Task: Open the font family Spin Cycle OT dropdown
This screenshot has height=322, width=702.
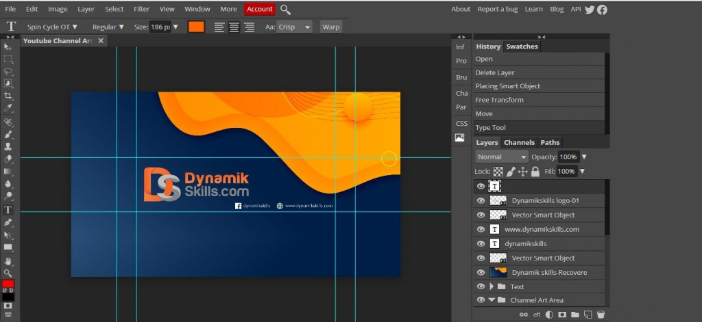Action: [52, 27]
